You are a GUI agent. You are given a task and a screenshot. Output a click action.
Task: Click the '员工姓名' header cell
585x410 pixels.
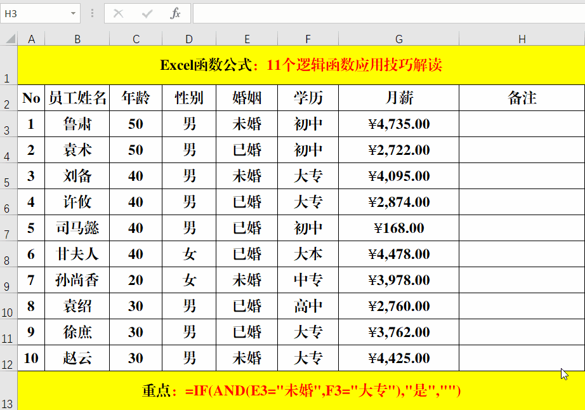[x=77, y=98]
